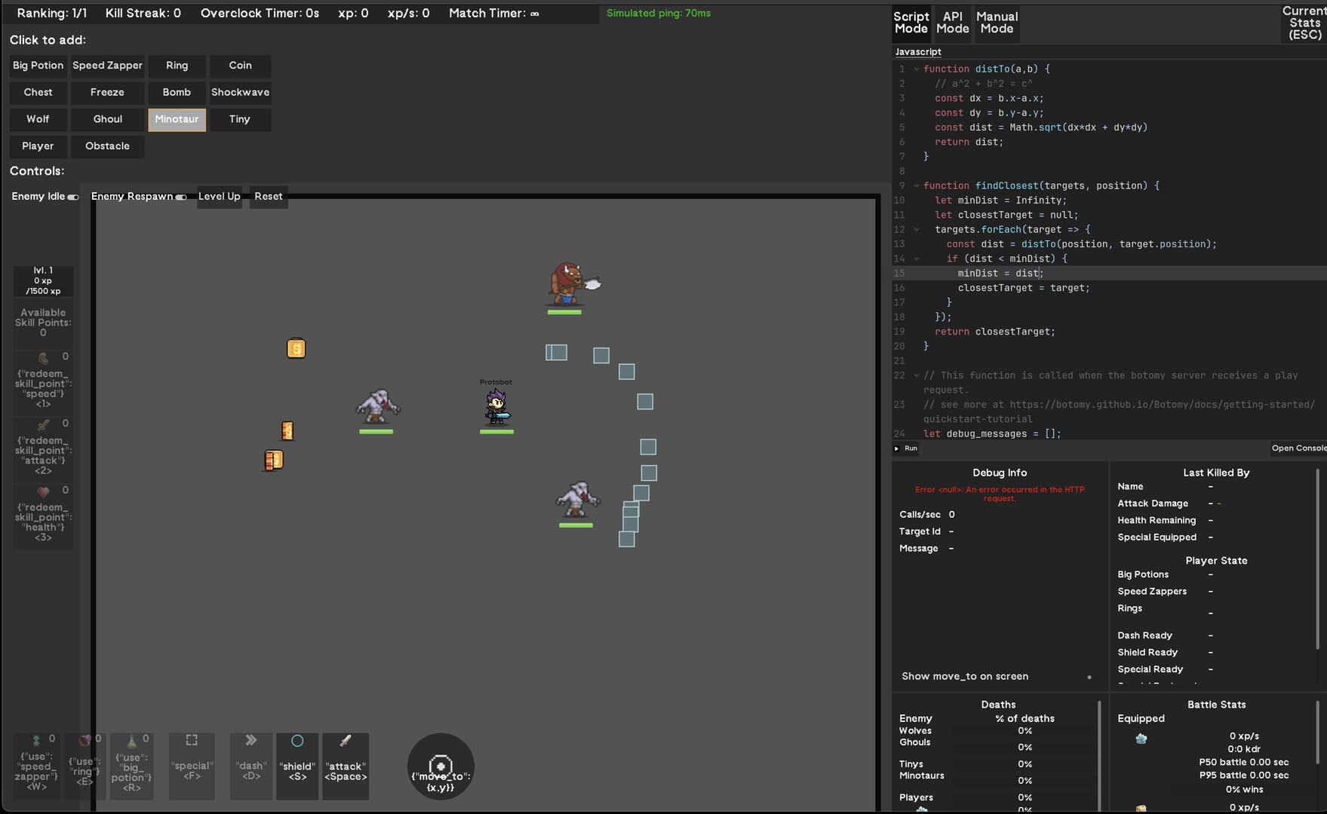
Task: Trigger the special ability icon (F)
Action: click(192, 739)
